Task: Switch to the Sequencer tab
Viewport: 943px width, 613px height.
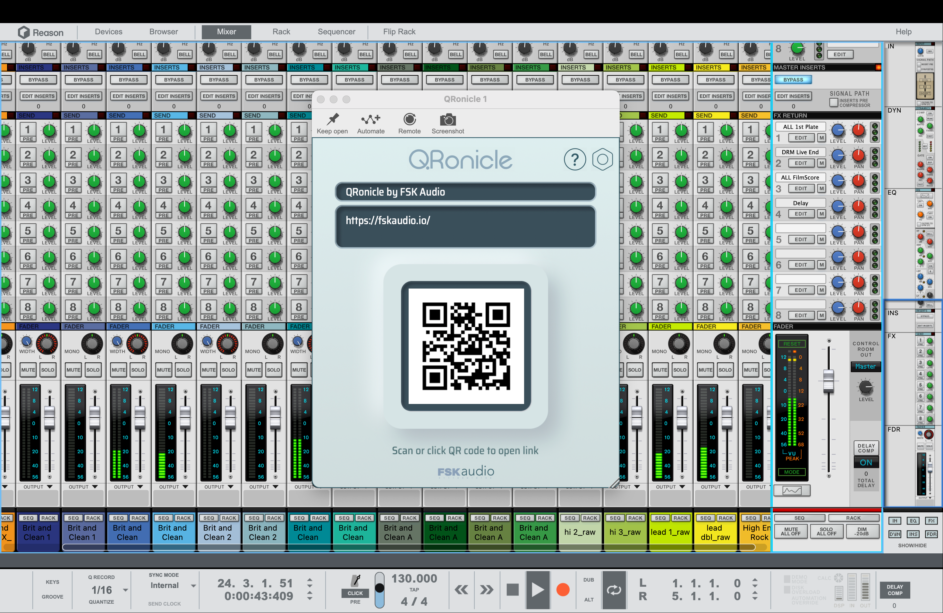Action: [336, 32]
